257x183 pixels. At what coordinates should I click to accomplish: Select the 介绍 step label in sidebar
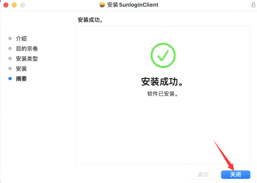coord(21,38)
